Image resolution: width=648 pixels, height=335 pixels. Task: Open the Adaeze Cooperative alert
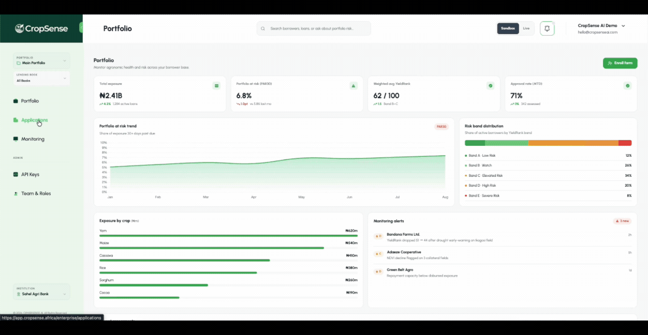coord(502,254)
